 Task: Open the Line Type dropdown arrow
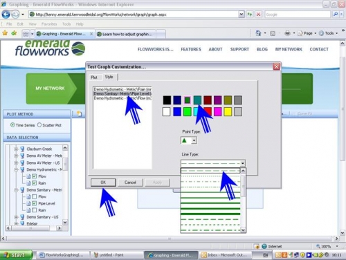pos(243,163)
